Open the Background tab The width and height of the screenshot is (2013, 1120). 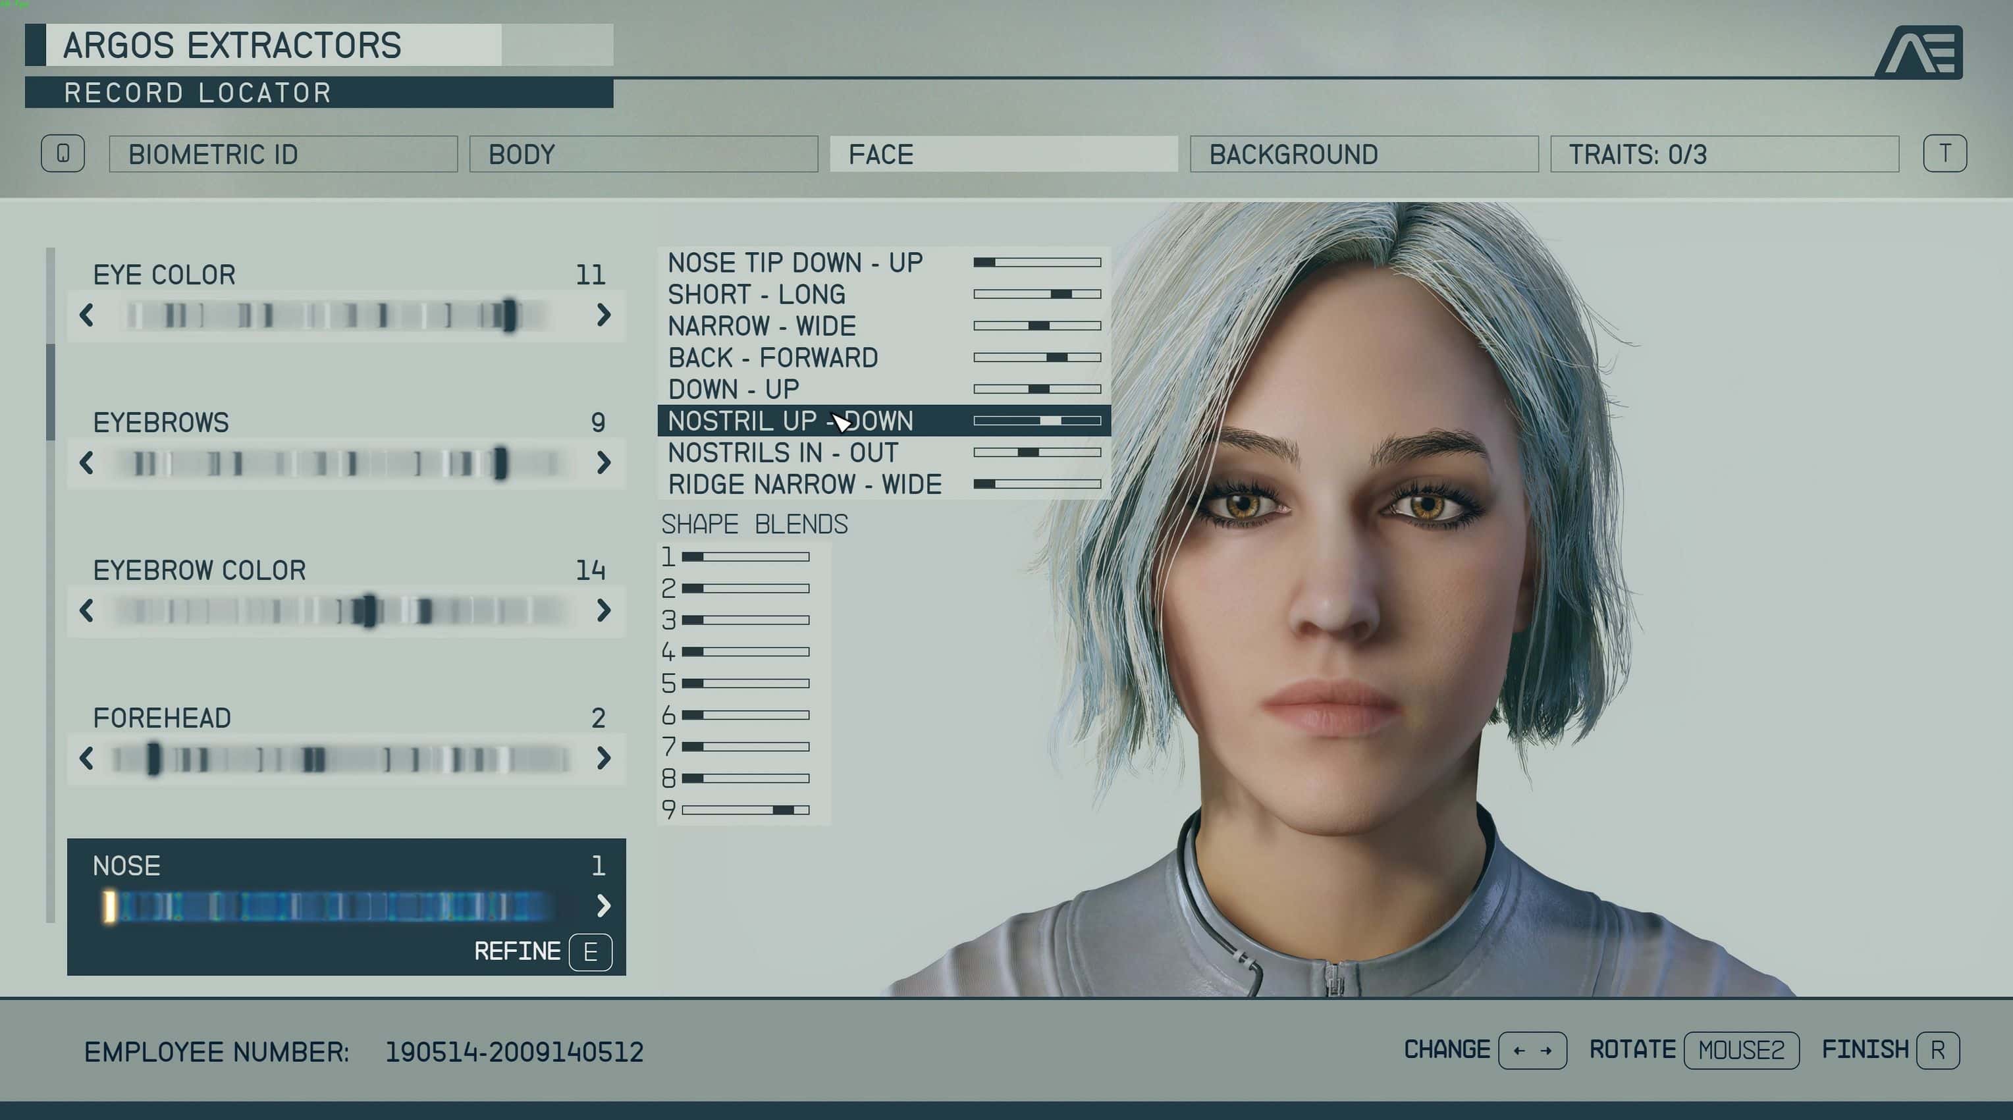1364,154
